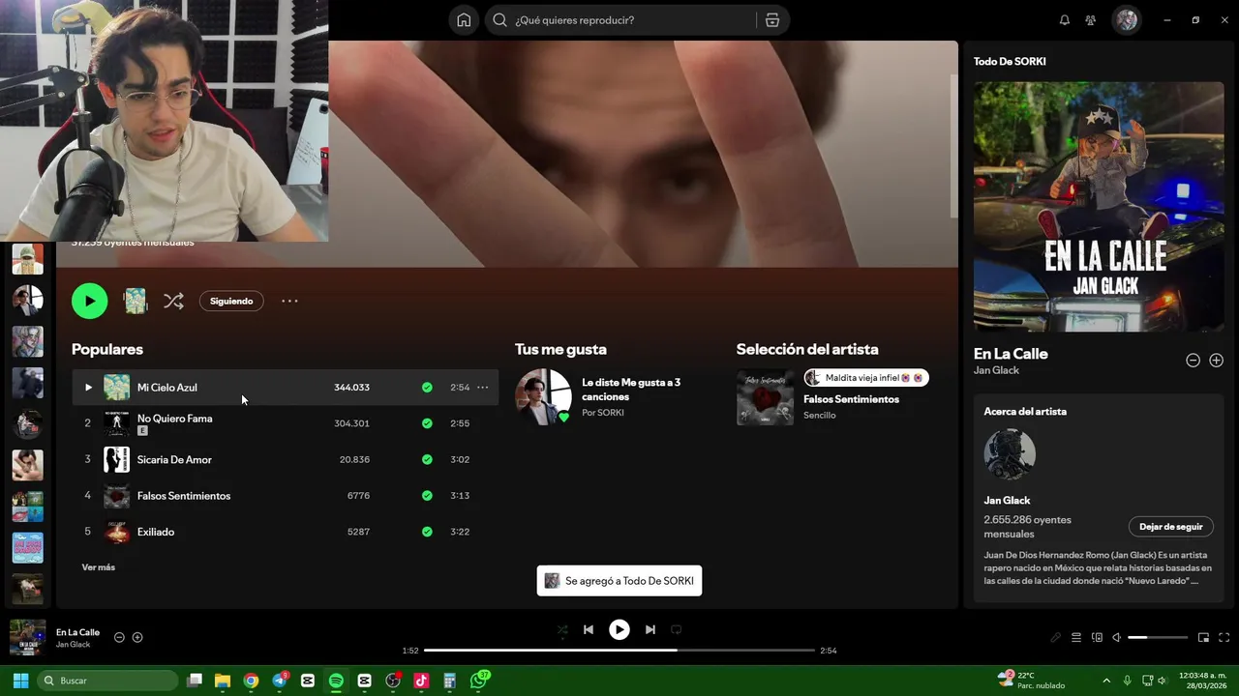Mute with the speaker icon
This screenshot has height=696, width=1239.
pyautogui.click(x=1116, y=638)
